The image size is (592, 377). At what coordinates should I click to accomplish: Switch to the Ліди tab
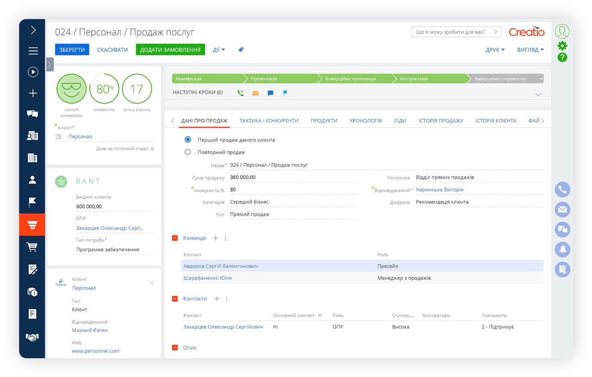click(400, 121)
